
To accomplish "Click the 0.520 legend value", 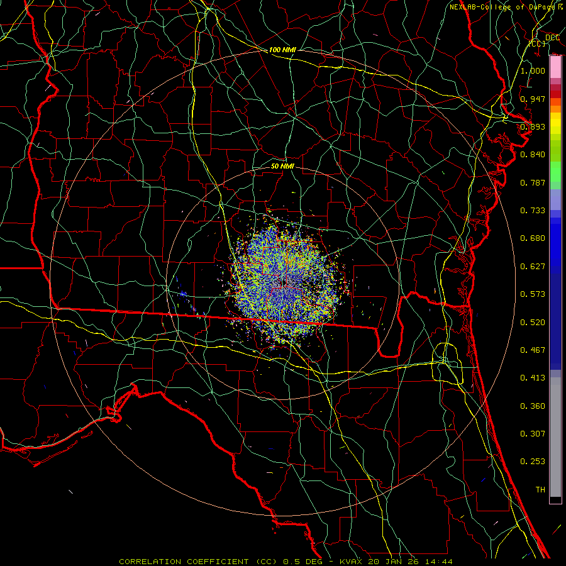I will (533, 323).
